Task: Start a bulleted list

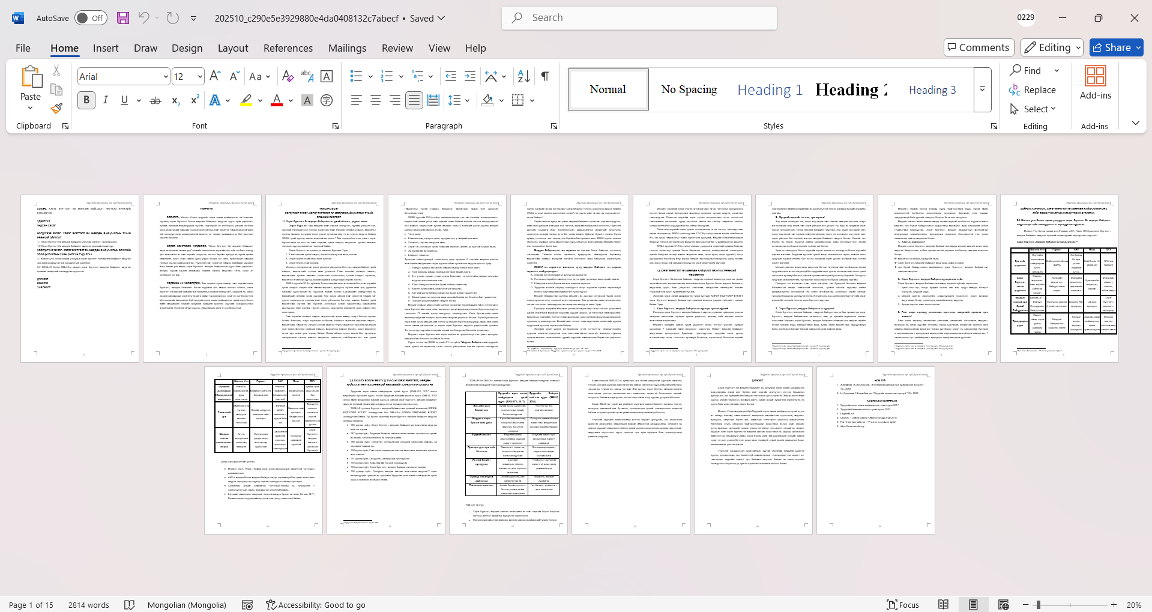Action: (356, 76)
